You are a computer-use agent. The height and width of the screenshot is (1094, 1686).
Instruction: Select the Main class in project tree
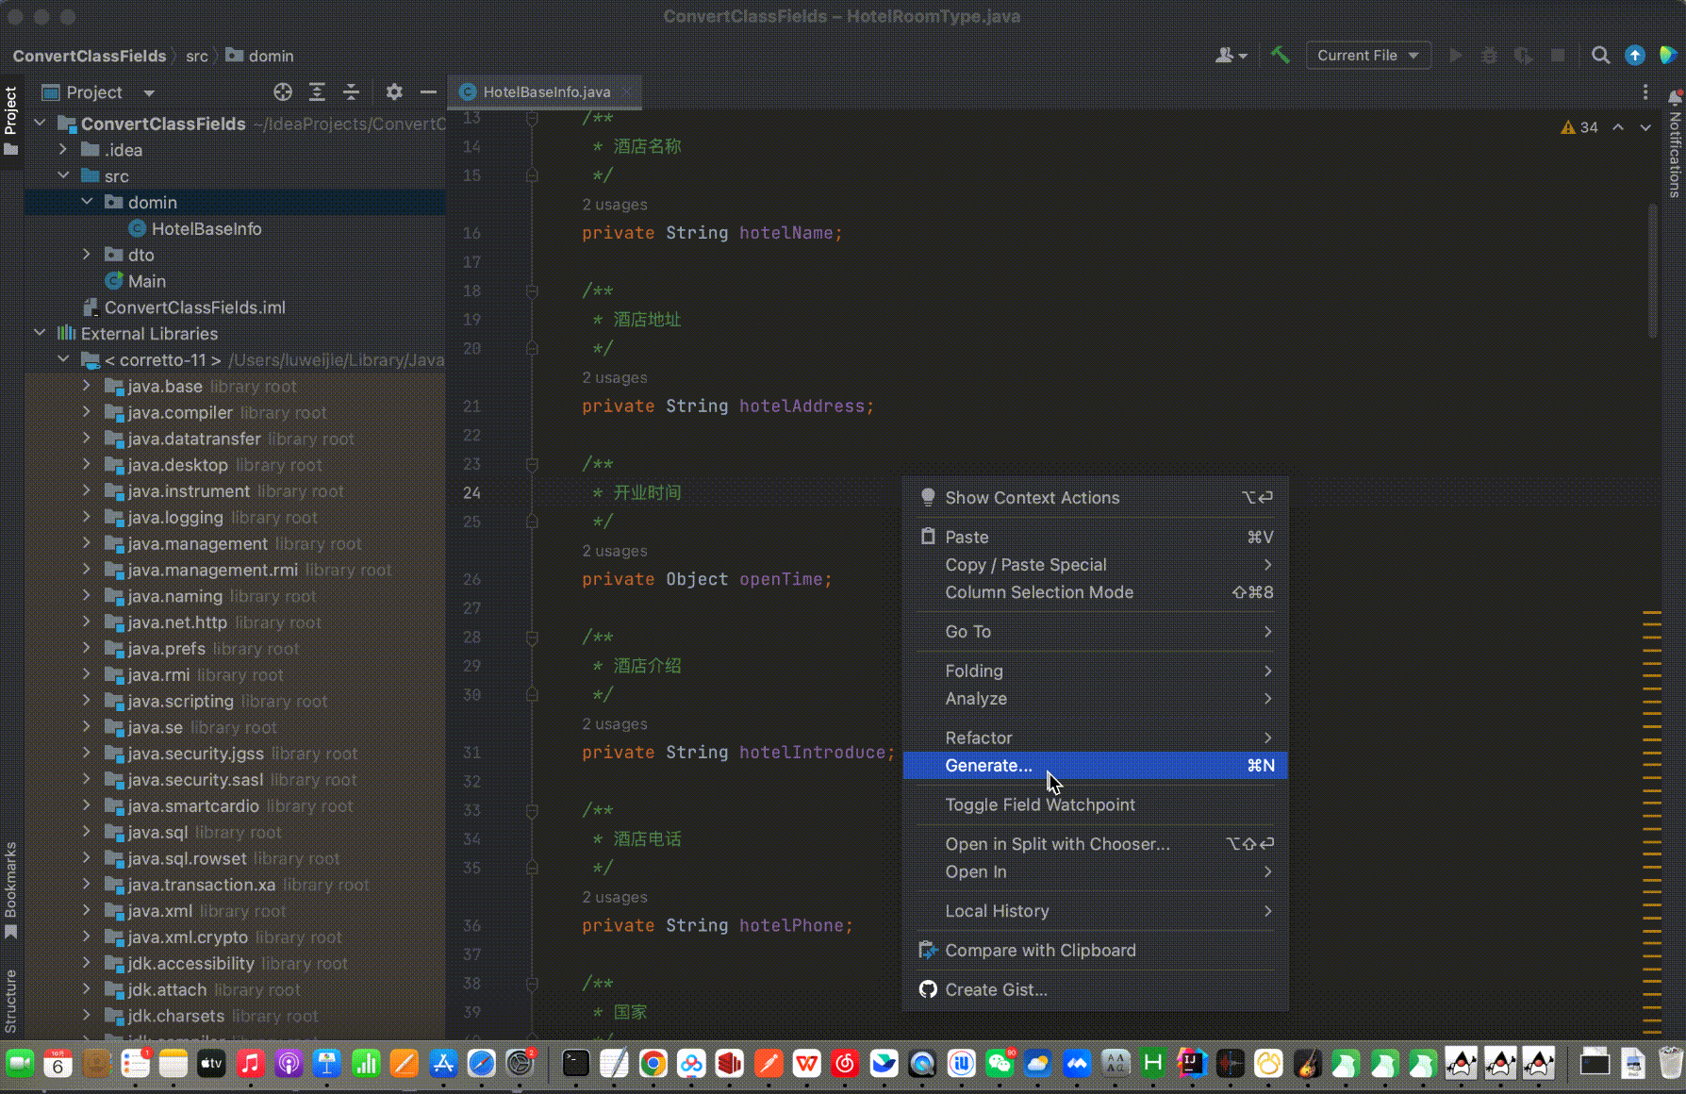[146, 281]
